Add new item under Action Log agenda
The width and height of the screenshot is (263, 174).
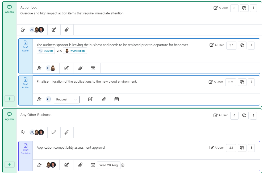[10, 99]
